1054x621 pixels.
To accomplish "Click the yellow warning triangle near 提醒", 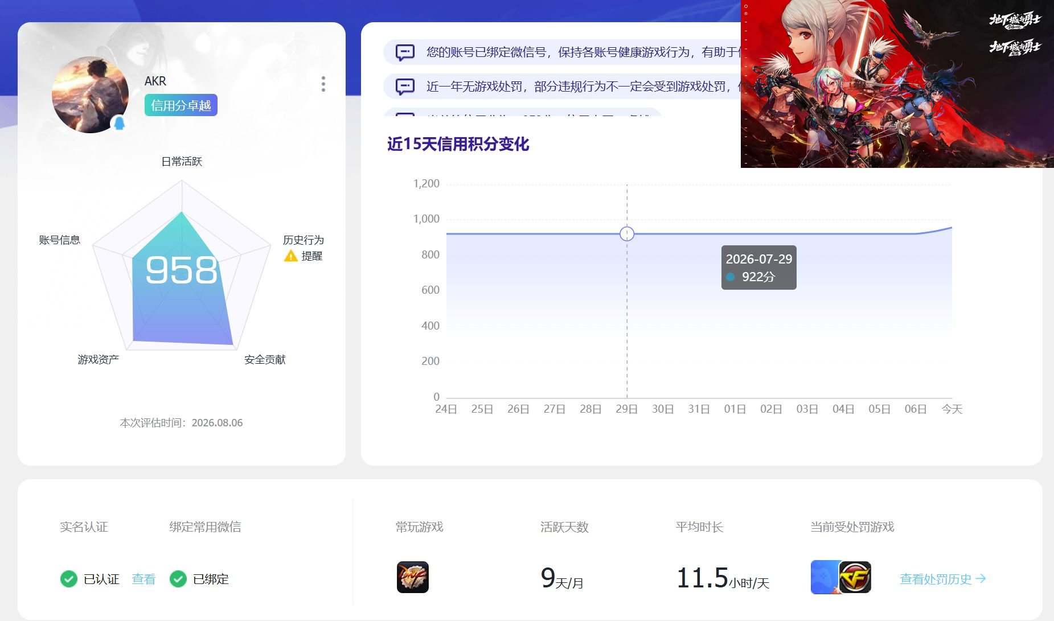I will [291, 256].
